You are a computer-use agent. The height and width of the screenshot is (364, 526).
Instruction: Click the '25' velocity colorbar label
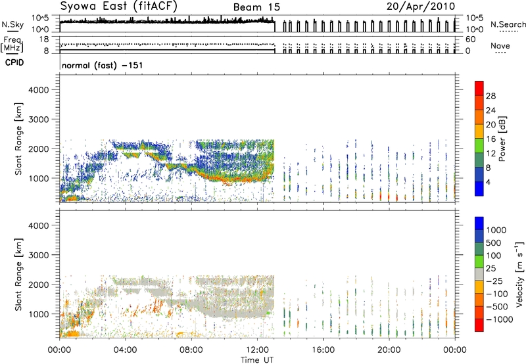coord(490,269)
